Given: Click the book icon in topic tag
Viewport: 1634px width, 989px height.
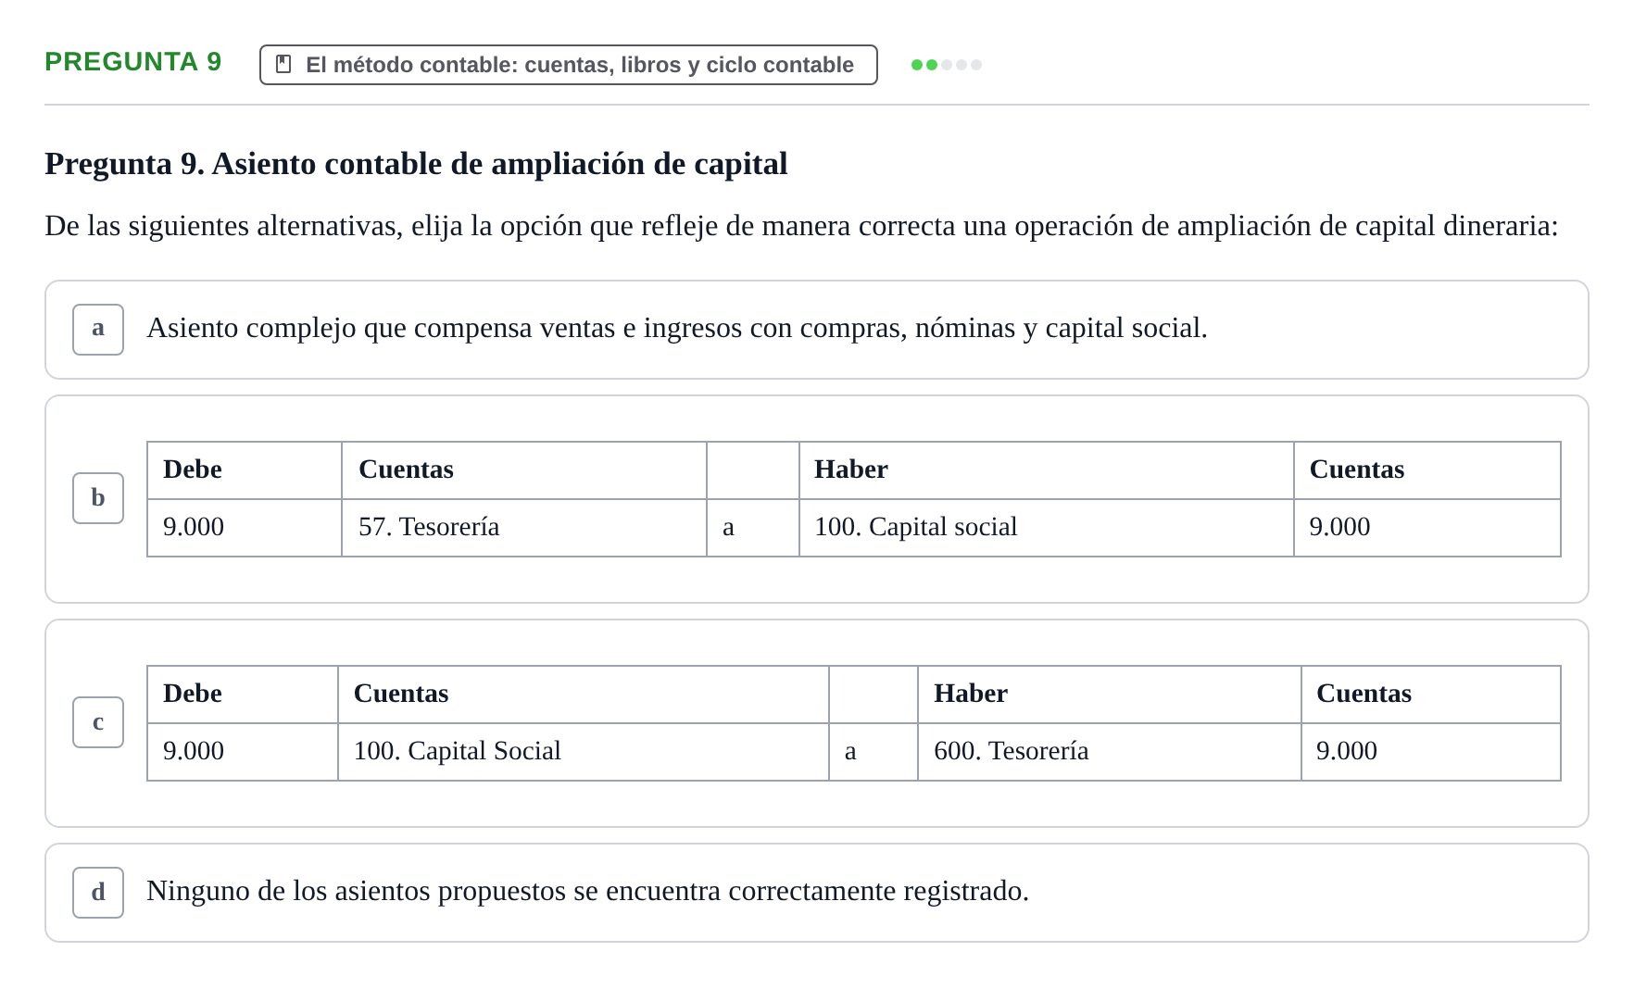Looking at the screenshot, I should point(283,65).
